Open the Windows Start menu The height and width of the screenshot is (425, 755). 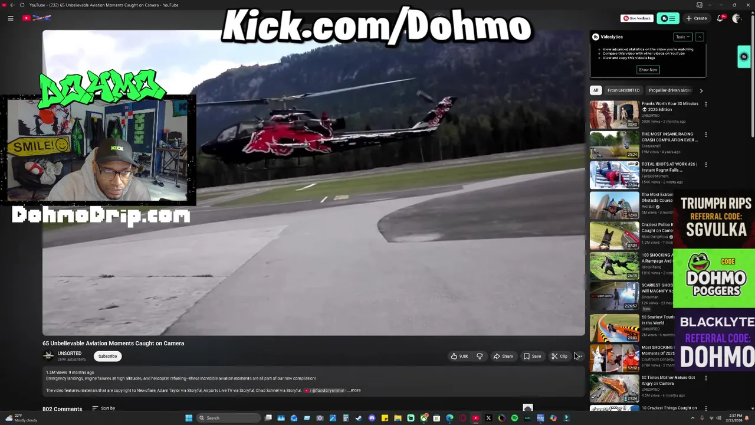(189, 418)
